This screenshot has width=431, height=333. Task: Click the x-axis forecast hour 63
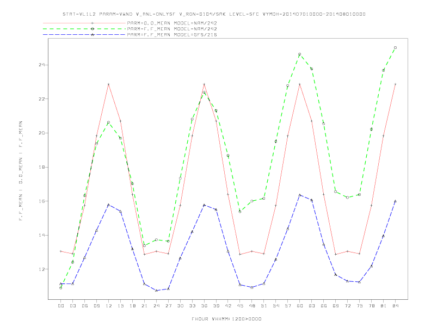click(312, 306)
